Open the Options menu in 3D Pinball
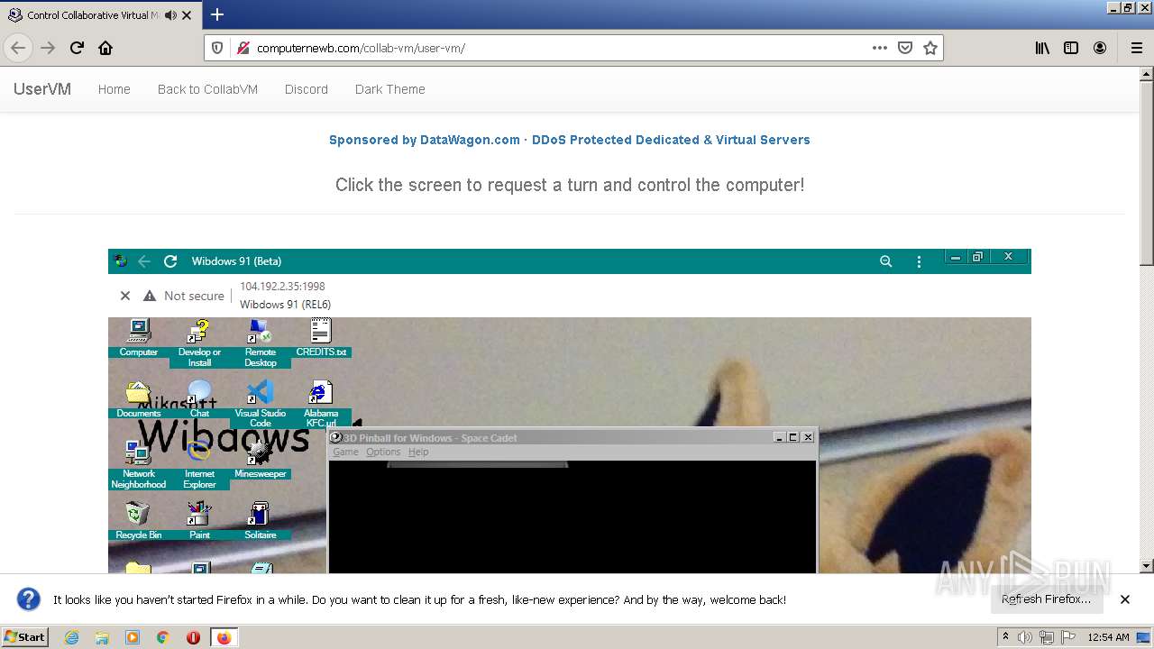This screenshot has height=649, width=1154. [383, 452]
